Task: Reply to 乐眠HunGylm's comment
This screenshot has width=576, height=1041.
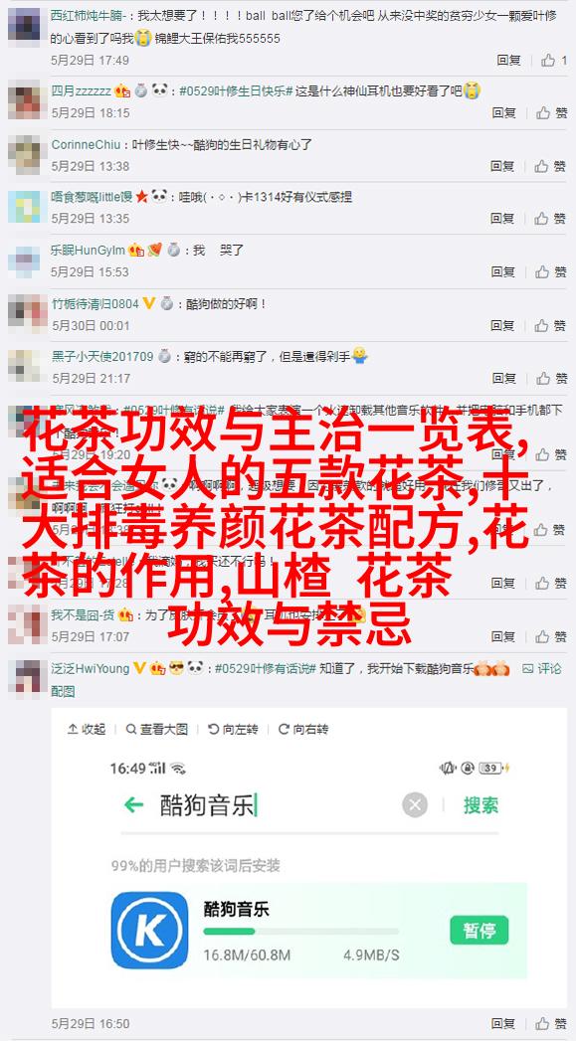Action: tap(504, 271)
